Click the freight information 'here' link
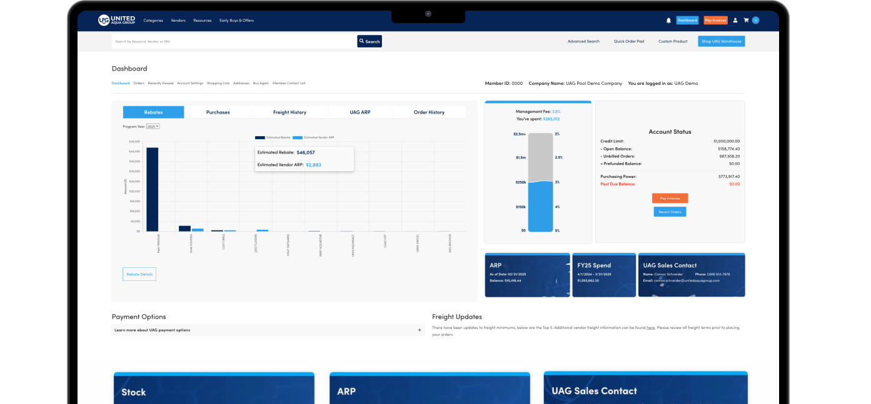 (650, 327)
